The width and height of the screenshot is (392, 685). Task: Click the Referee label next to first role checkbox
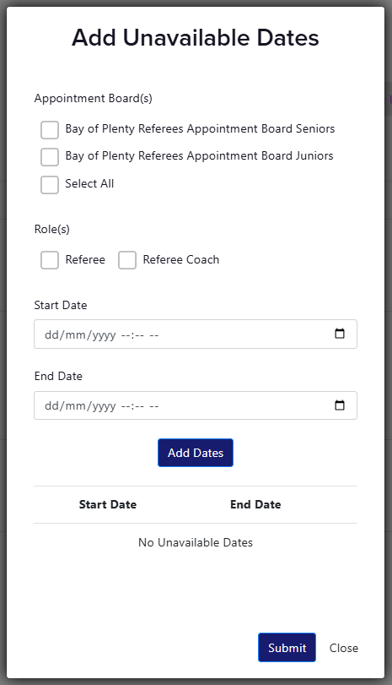pyautogui.click(x=85, y=259)
